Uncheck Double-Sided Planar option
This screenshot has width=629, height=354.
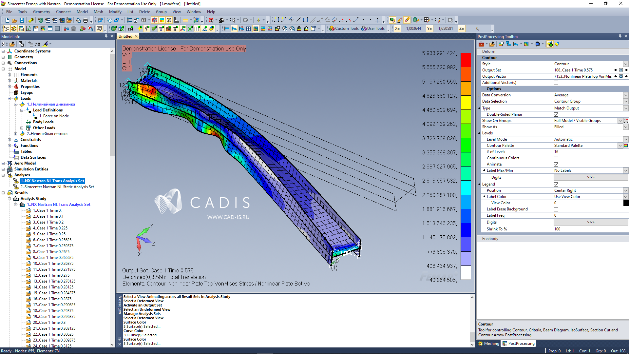pos(556,114)
